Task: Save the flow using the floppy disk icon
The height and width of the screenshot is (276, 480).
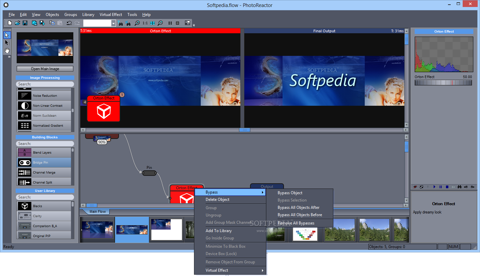Action: point(25,23)
